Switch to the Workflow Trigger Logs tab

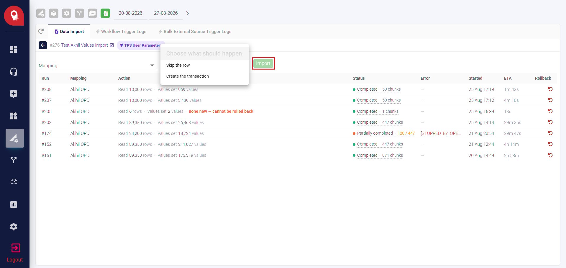pos(121,32)
